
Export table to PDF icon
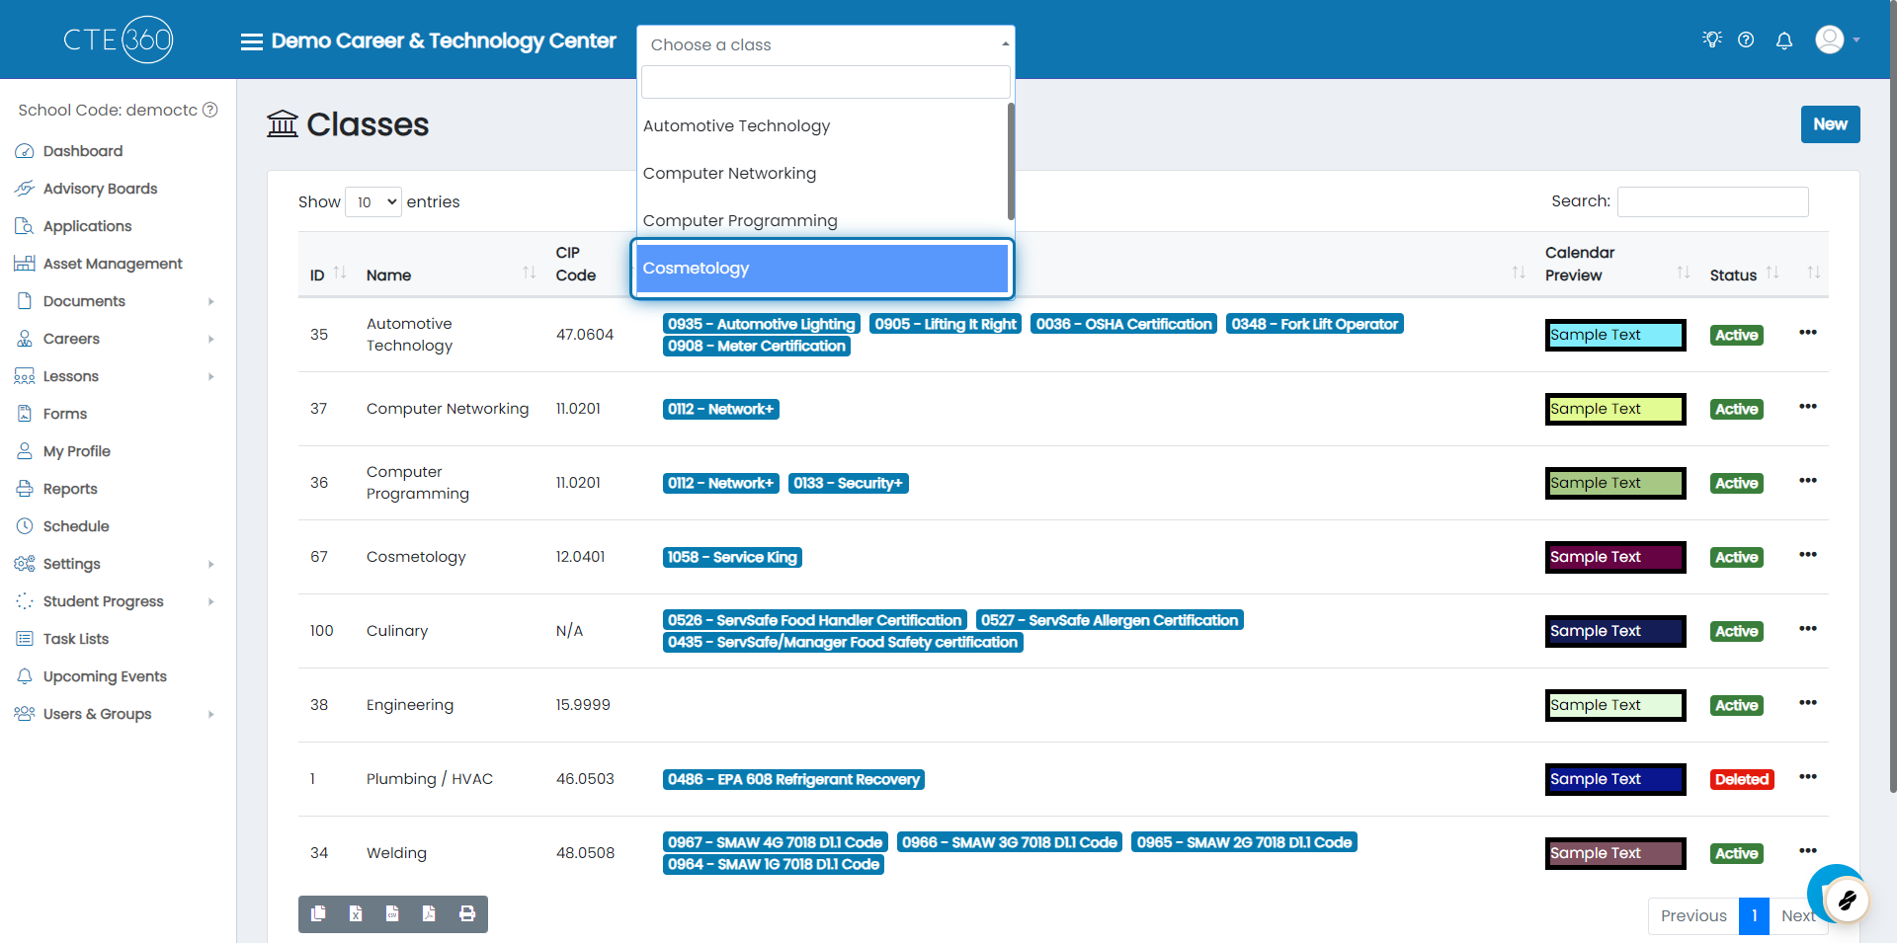pos(429,913)
